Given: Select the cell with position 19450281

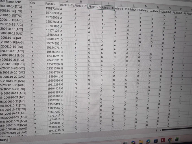Looking at the screenshot, I should click(x=54, y=123).
